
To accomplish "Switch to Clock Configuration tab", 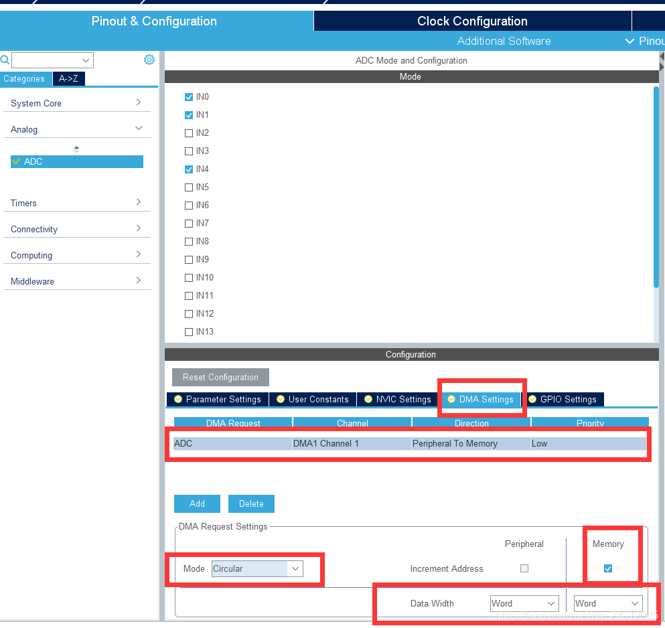I will [x=472, y=21].
